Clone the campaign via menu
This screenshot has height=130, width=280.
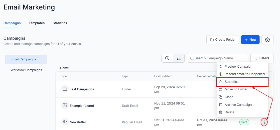tap(229, 97)
